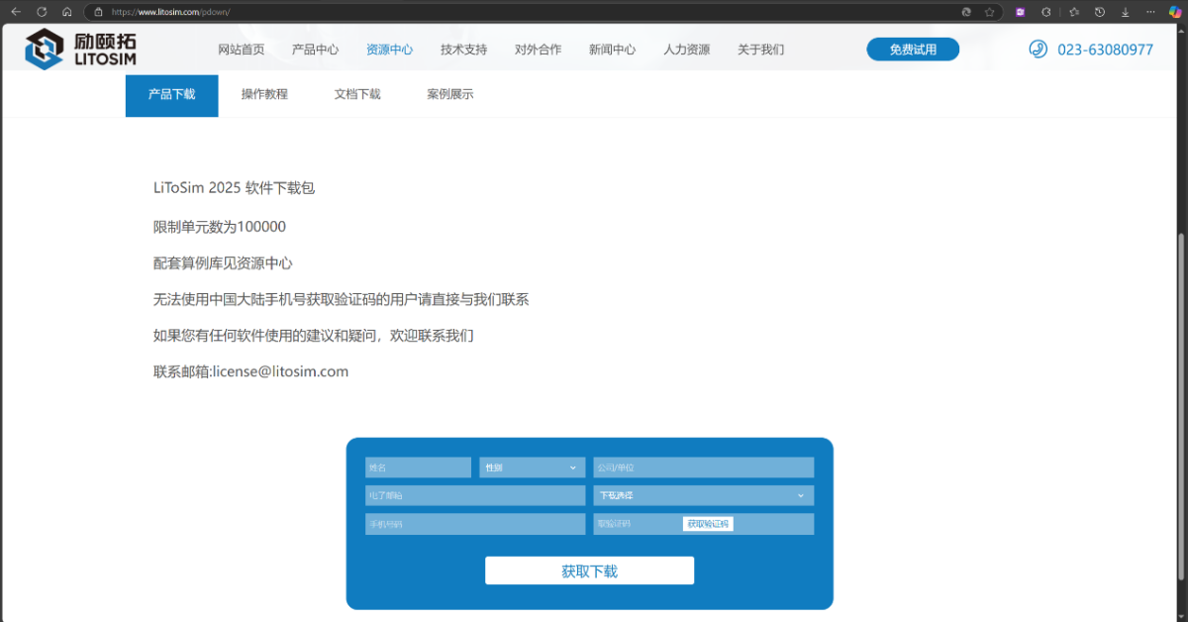This screenshot has width=1188, height=622.
Task: Open the 对外合作 menu item
Action: (x=538, y=50)
